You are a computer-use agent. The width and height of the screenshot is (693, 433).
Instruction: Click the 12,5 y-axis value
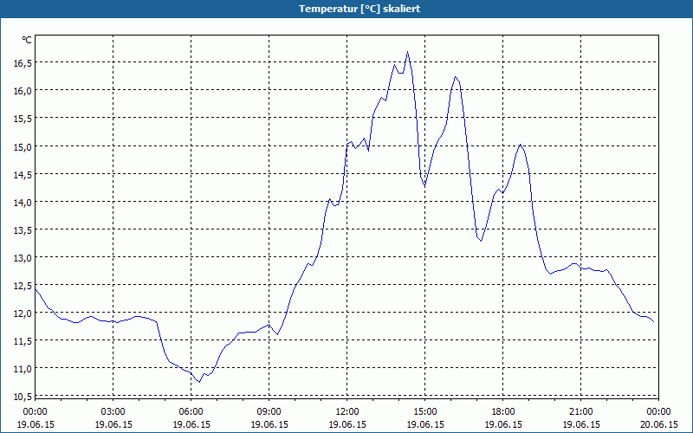tap(23, 286)
